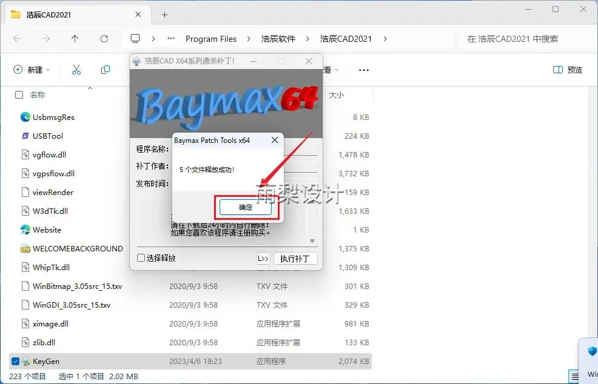Screen dimensions: 598x384
Task: Open the 新建 dropdown menu
Action: click(32, 70)
